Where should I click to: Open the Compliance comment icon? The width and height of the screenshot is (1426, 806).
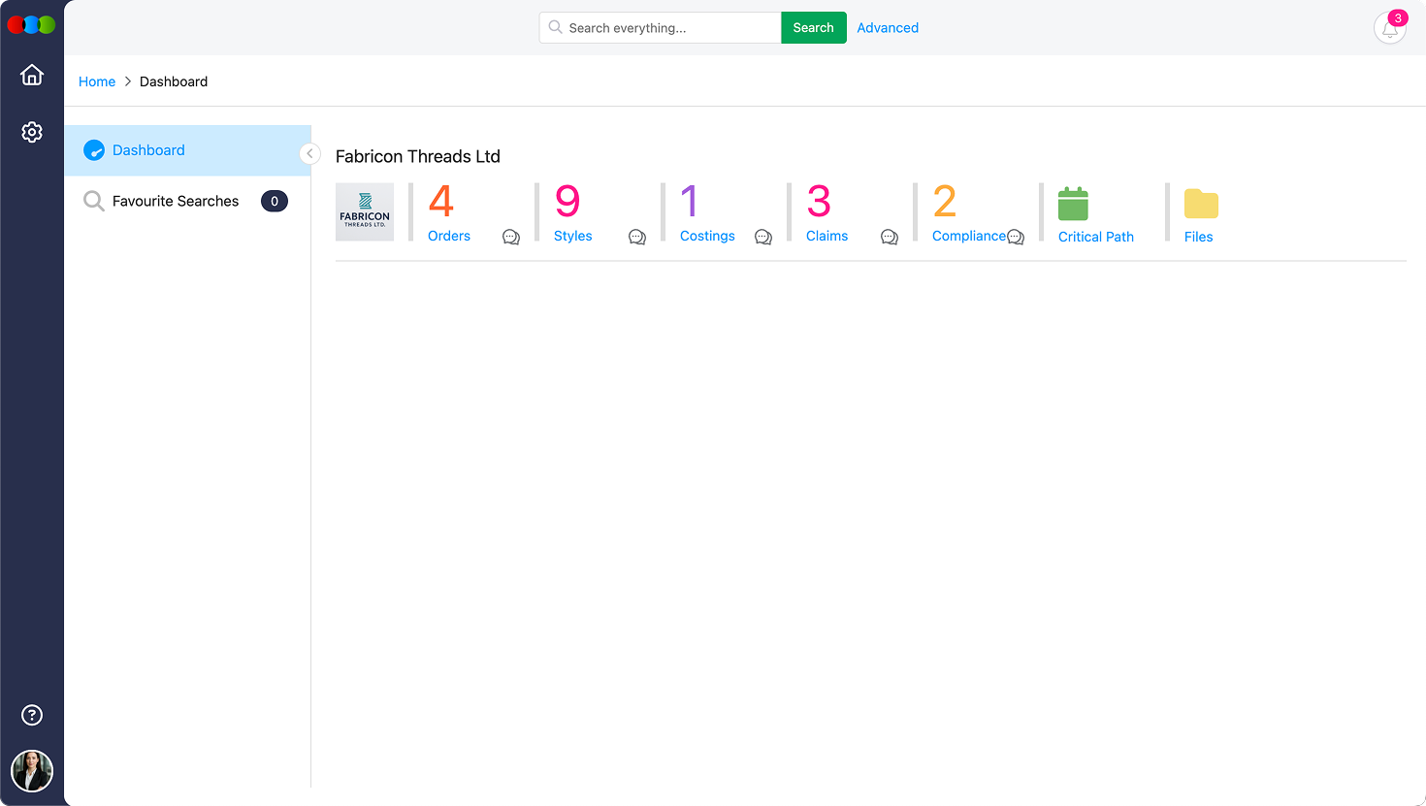point(1016,237)
